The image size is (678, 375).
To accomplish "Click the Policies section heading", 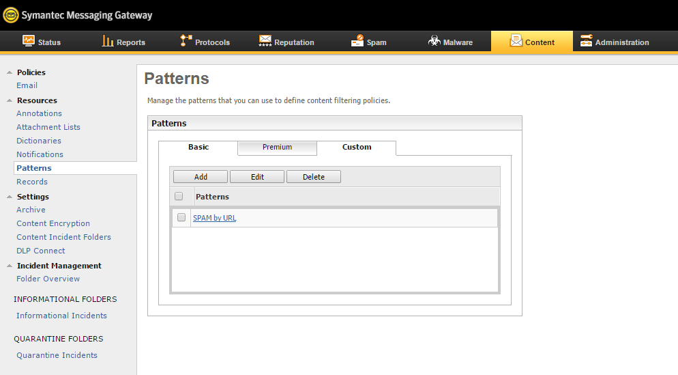I will pos(31,72).
